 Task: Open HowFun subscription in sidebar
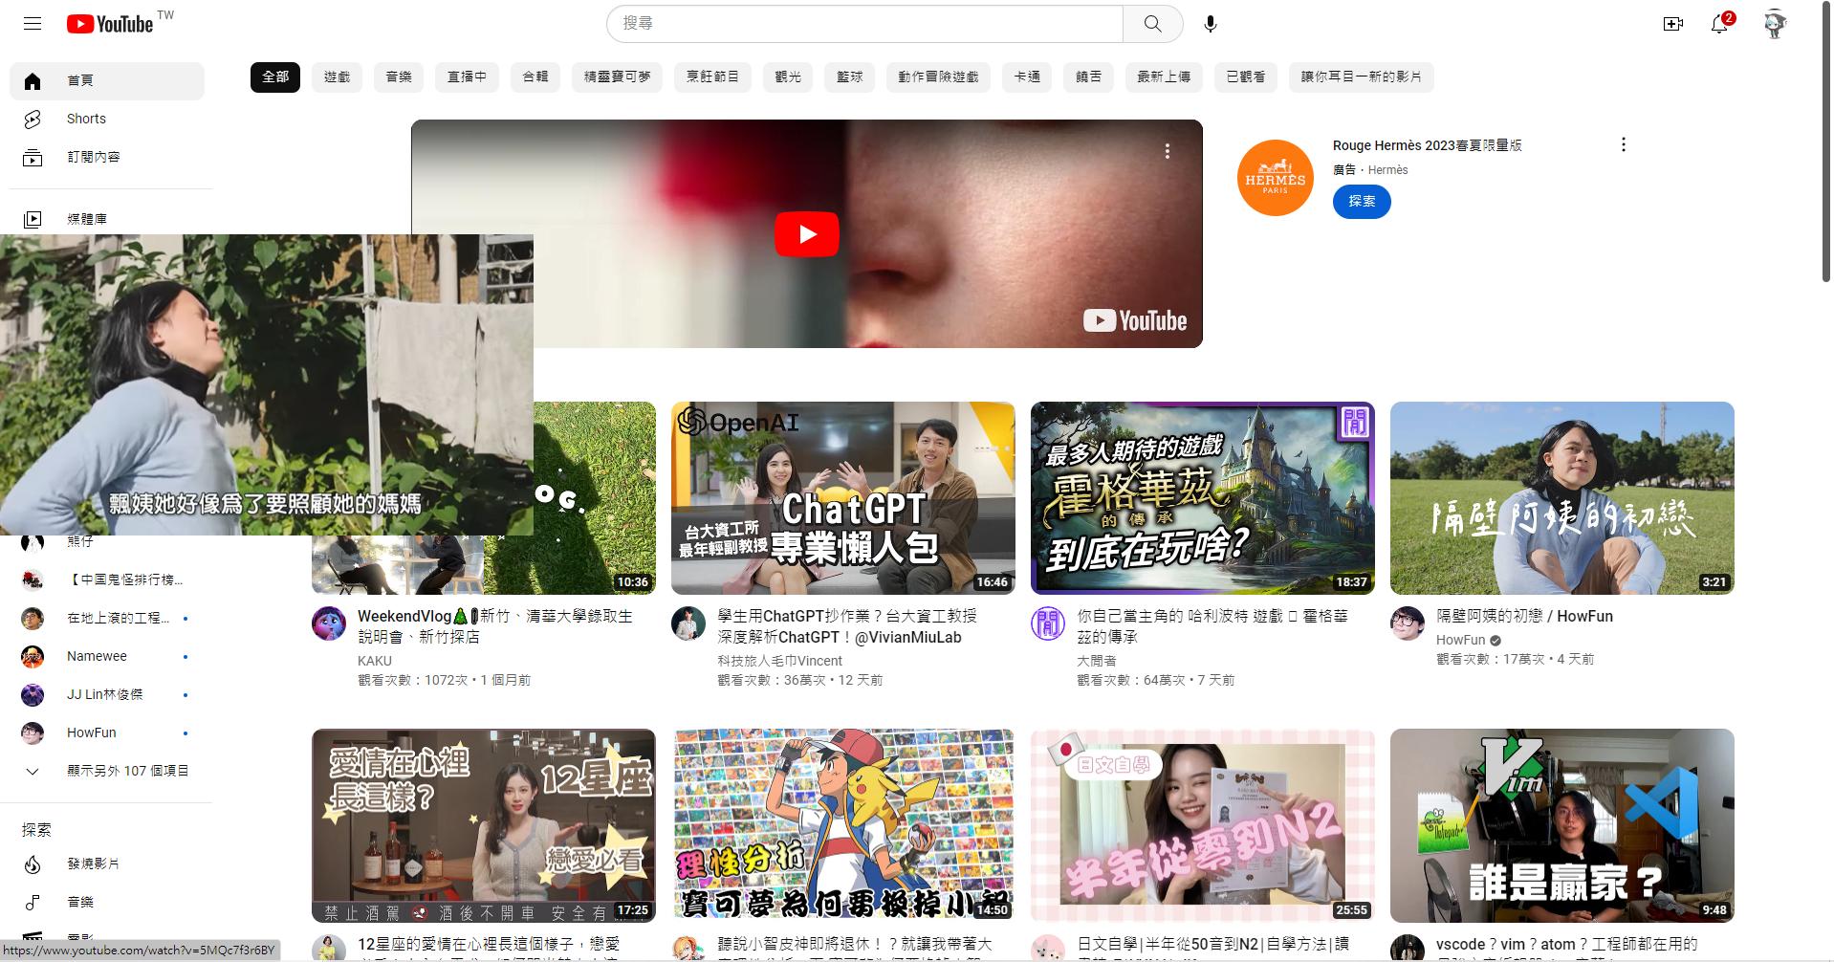tap(107, 732)
